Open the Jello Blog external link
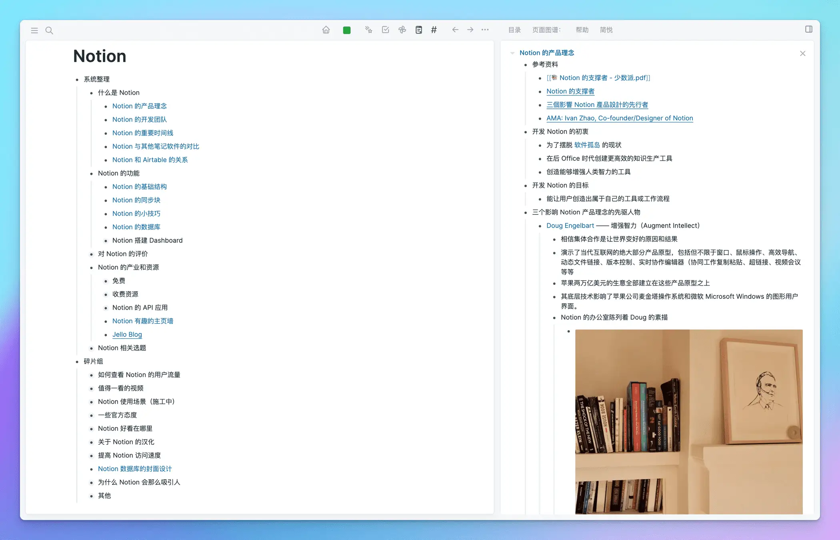 tap(127, 334)
